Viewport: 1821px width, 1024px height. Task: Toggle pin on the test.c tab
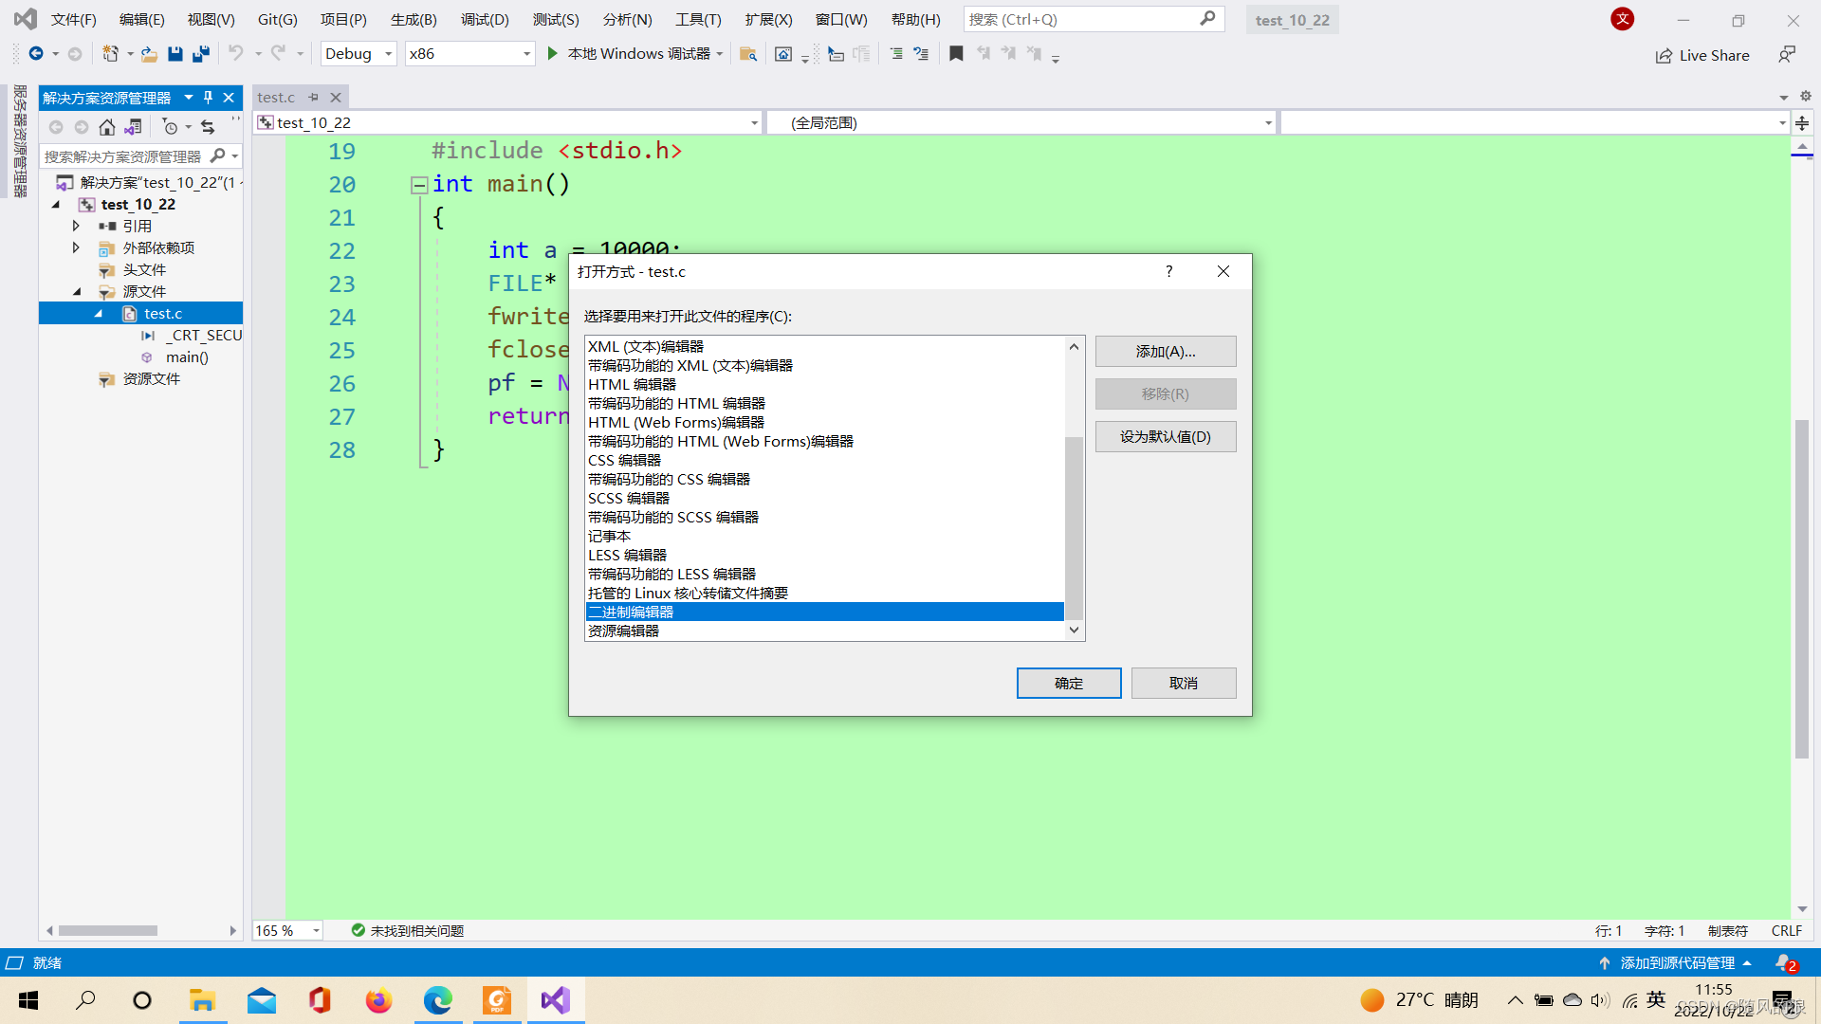click(x=314, y=98)
